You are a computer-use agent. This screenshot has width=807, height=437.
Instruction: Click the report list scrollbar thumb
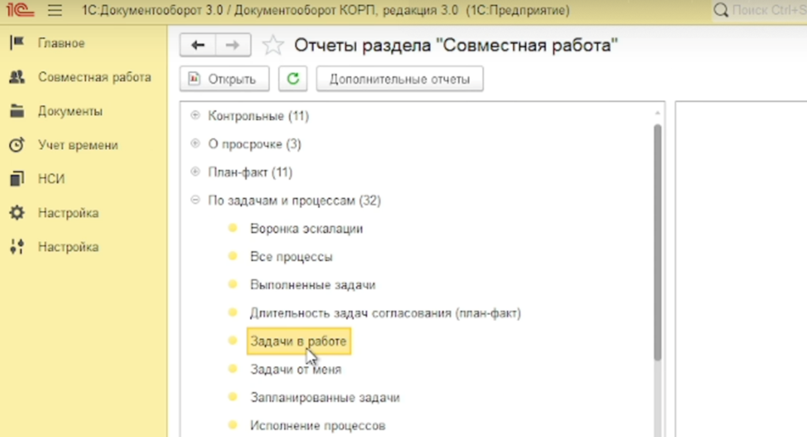tap(657, 242)
